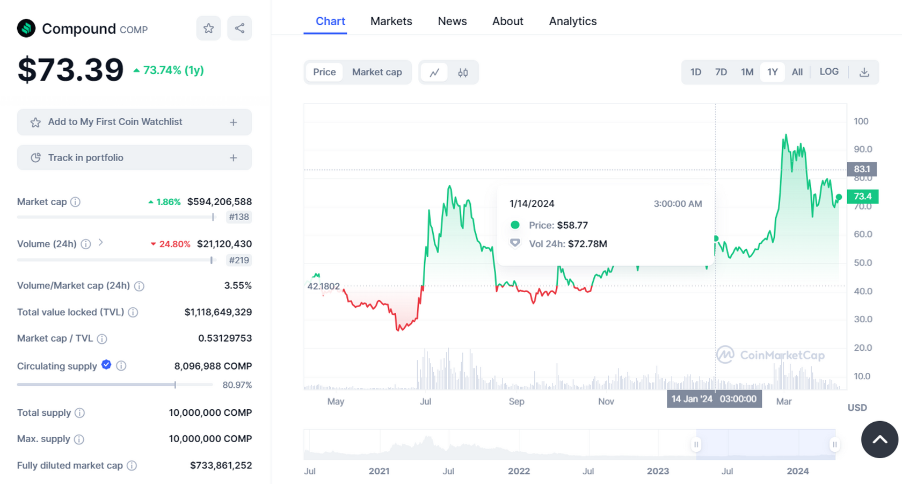Select the 1D timeframe button
The image size is (902, 484).
click(695, 71)
